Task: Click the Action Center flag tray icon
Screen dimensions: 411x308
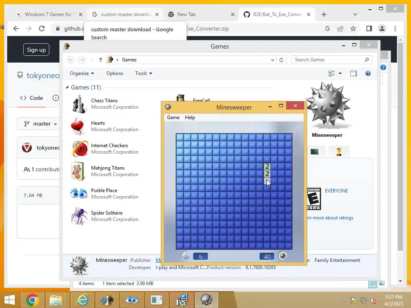Action: pos(354,300)
